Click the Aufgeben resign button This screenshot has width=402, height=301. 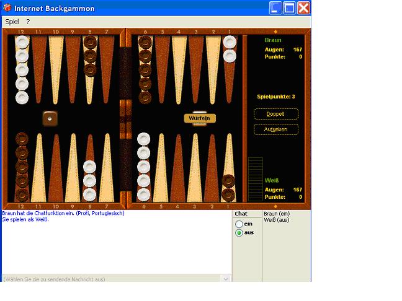click(x=276, y=129)
